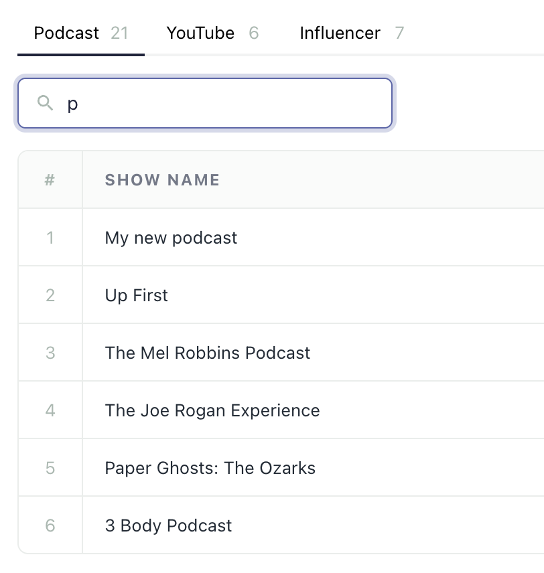544x573 pixels.
Task: Click the SHOW NAME column header
Action: pyautogui.click(x=162, y=180)
